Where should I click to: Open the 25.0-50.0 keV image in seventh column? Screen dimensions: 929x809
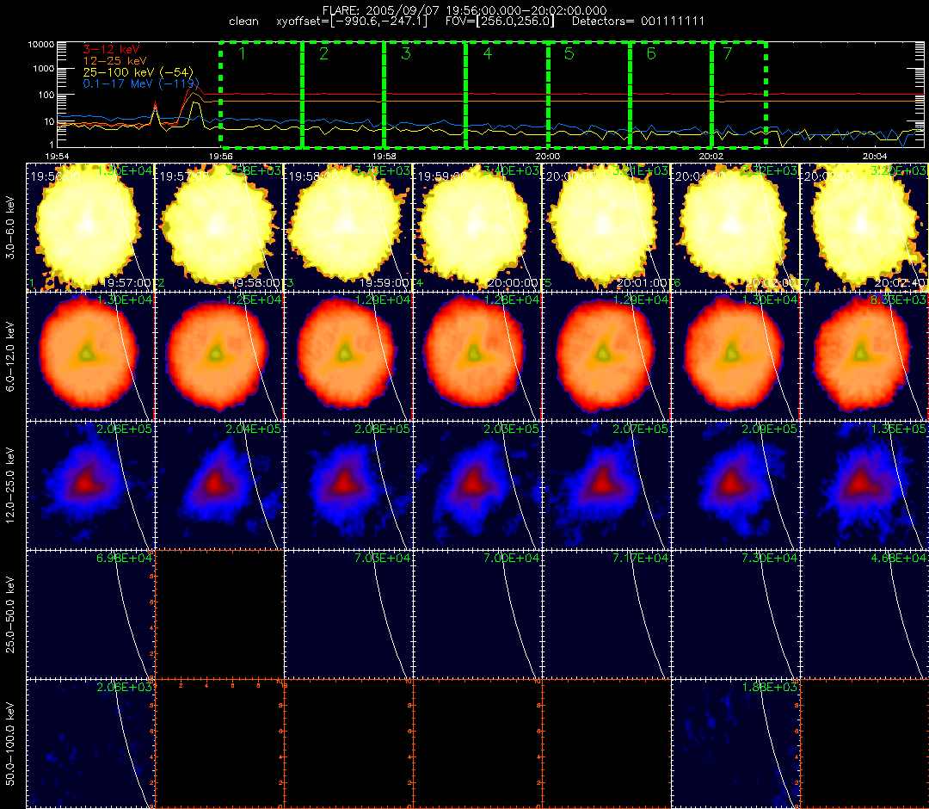click(864, 615)
